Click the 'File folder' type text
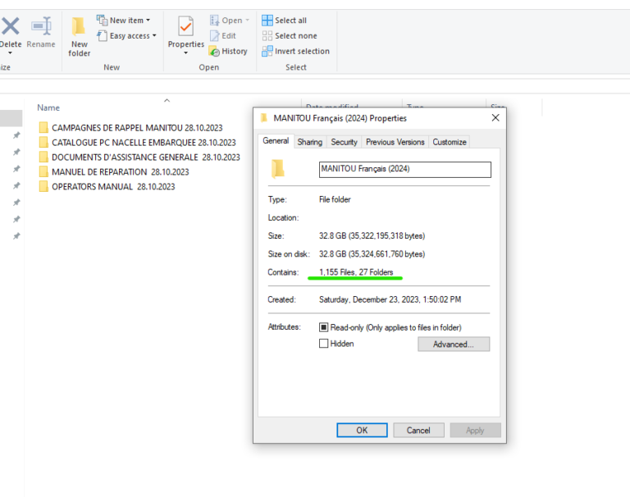630x497 pixels. point(335,199)
